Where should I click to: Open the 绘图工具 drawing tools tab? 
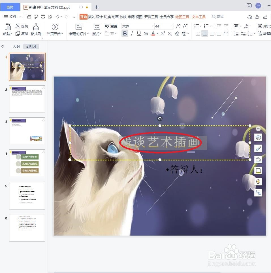click(182, 17)
